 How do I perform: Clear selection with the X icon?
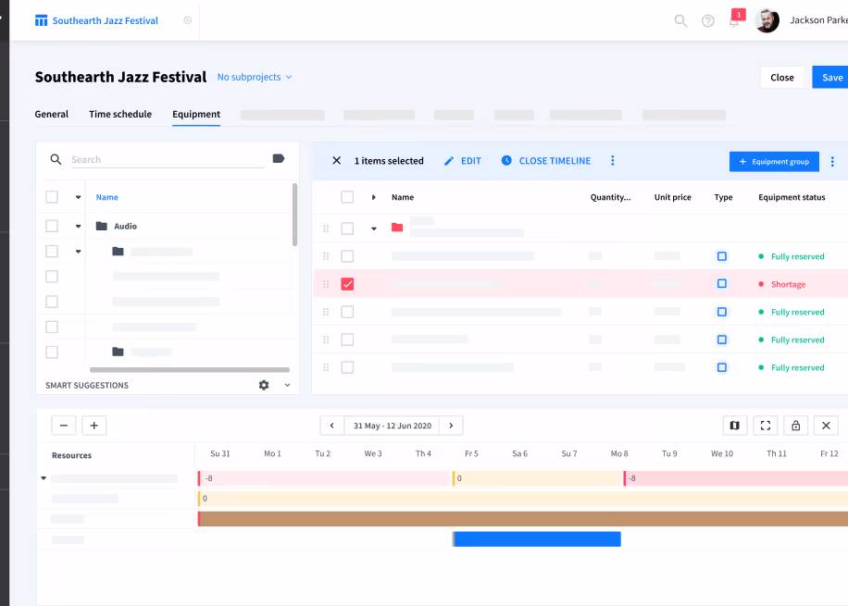coord(336,161)
